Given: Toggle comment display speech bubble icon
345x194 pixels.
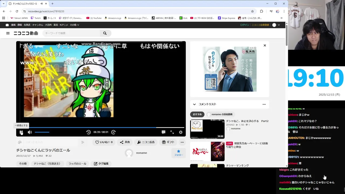Looking at the screenshot, I should pyautogui.click(x=163, y=132).
